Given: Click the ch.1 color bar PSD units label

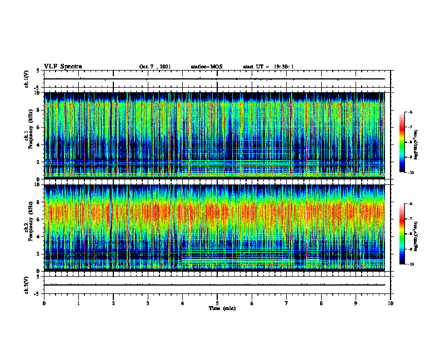Looking at the screenshot, I should point(416,145).
